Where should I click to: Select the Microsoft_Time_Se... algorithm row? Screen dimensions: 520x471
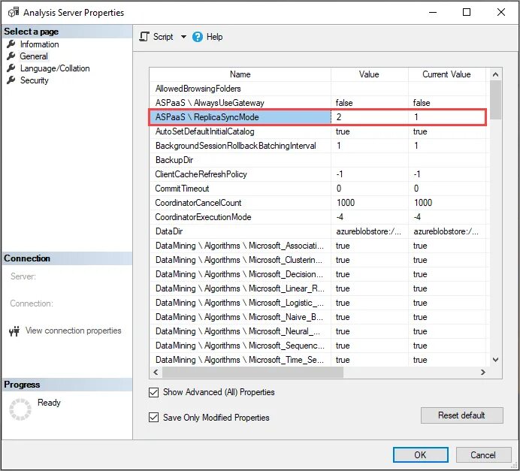point(318,360)
